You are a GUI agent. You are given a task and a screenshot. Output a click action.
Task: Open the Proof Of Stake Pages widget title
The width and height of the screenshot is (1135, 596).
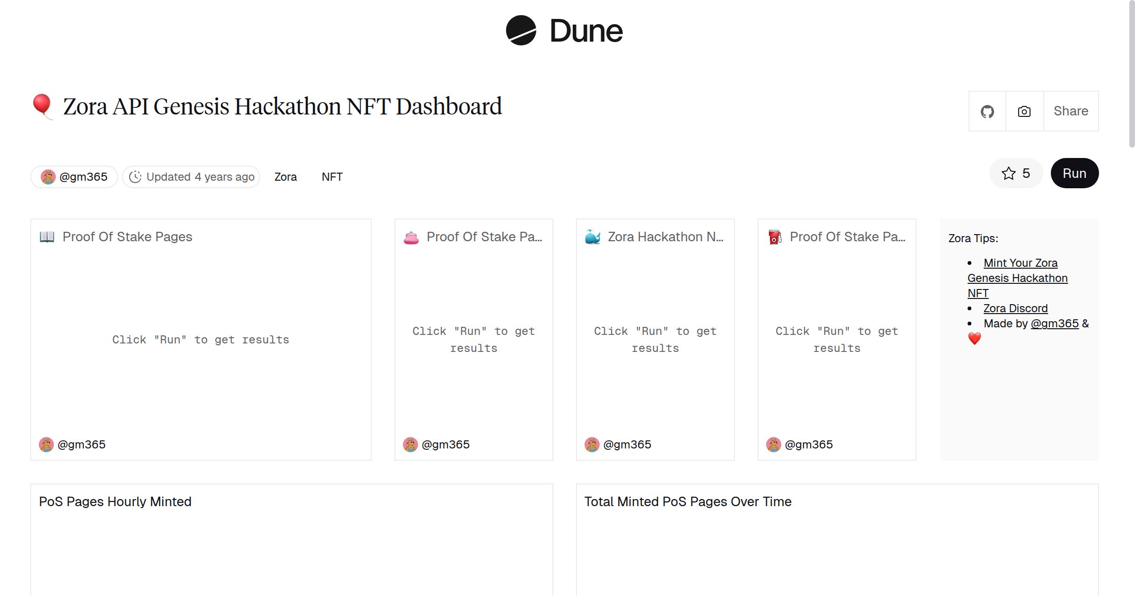[128, 237]
